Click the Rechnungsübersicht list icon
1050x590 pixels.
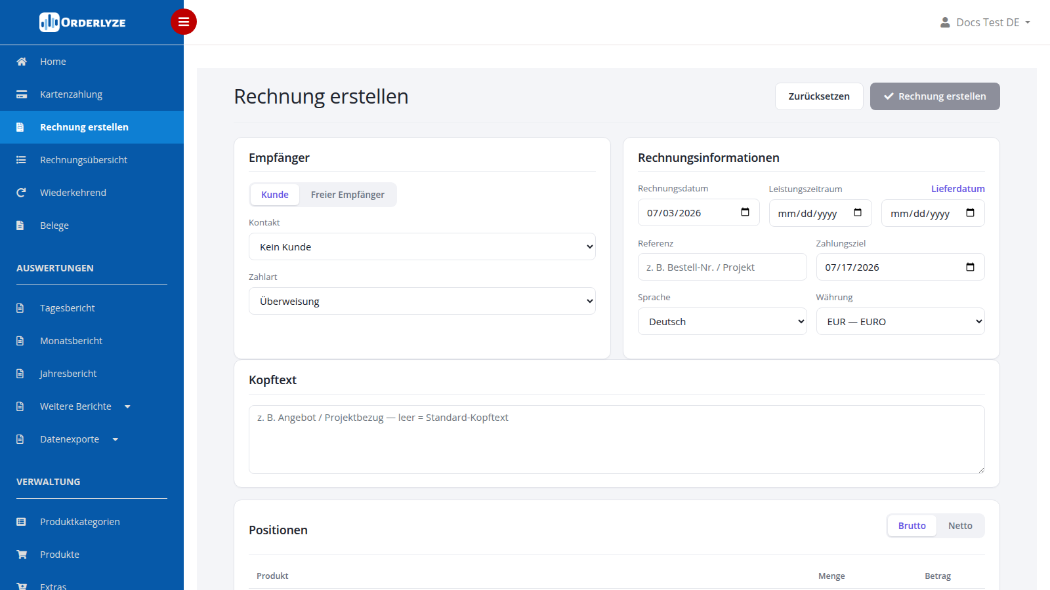[21, 160]
